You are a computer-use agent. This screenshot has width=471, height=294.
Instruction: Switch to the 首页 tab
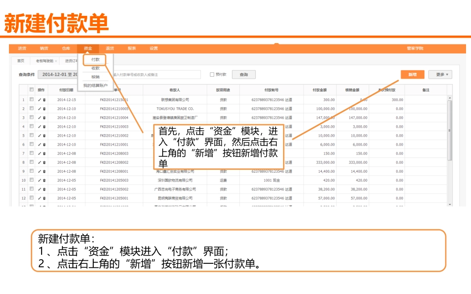(21, 61)
